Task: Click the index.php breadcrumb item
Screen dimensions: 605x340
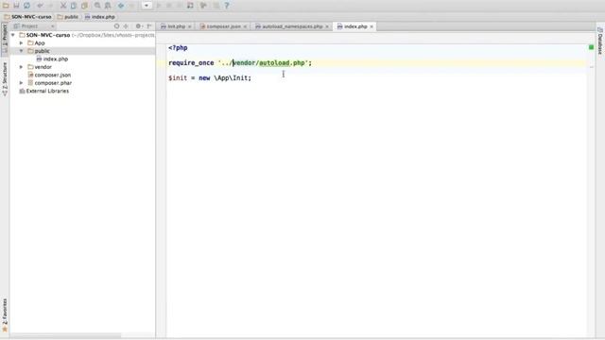Action: tap(100, 17)
